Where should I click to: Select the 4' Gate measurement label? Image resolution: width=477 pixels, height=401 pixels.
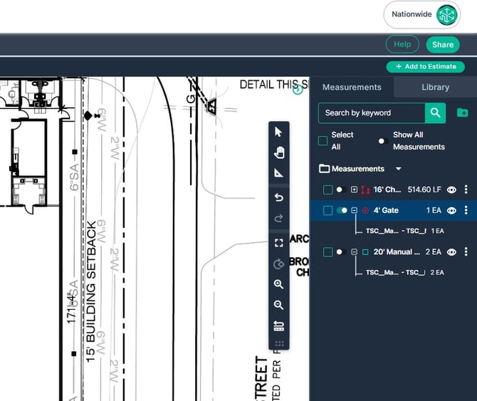386,210
